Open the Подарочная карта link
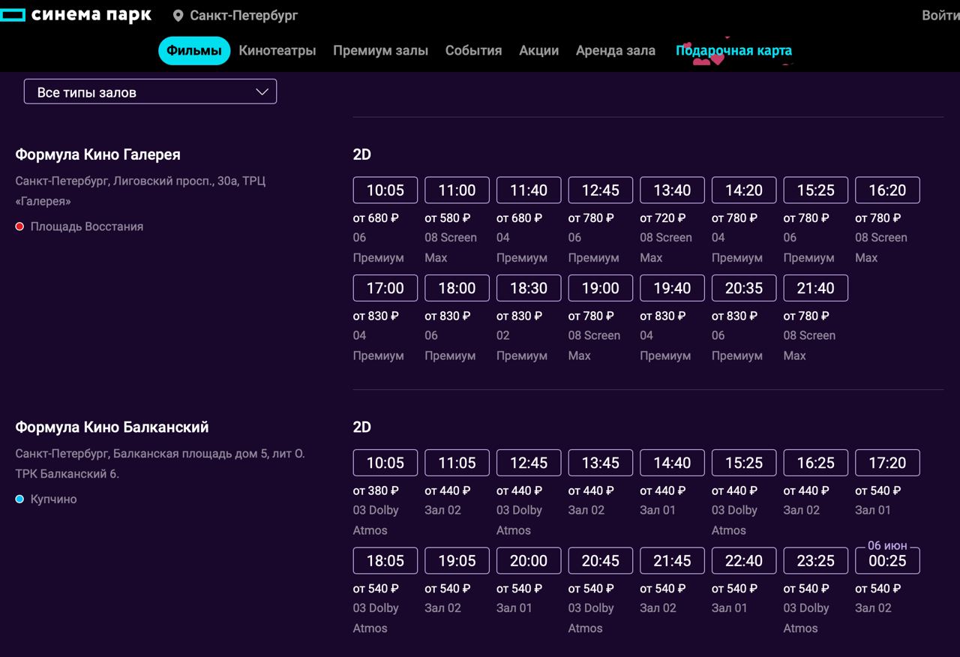Image resolution: width=960 pixels, height=657 pixels. coord(733,51)
